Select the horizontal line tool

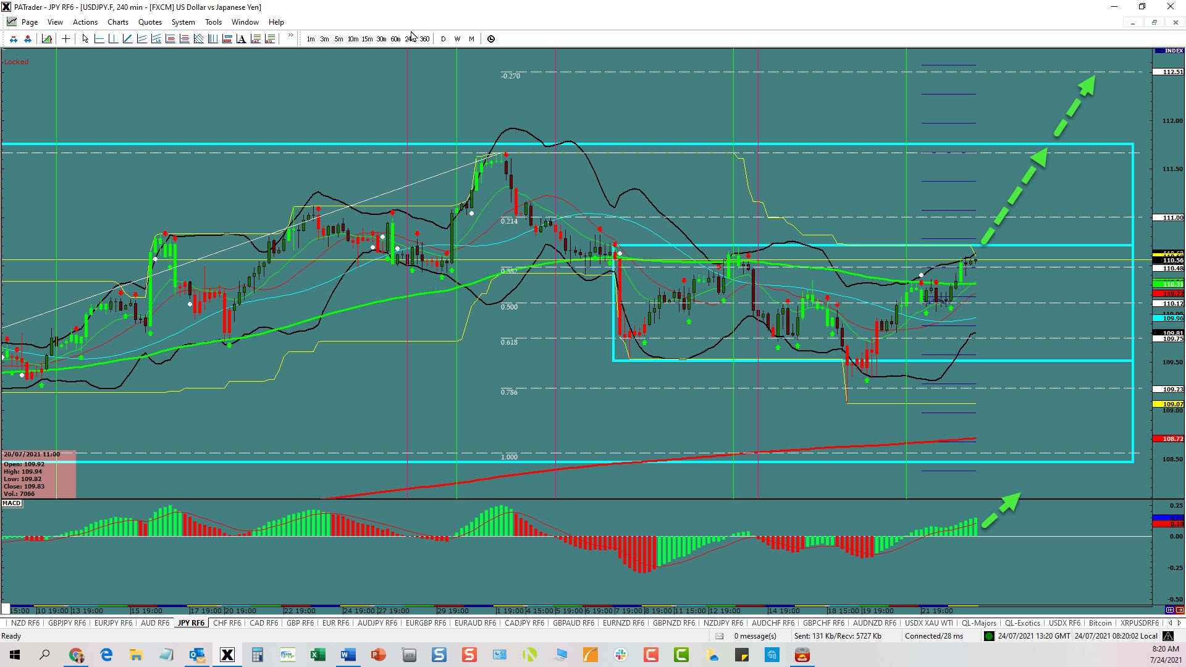click(x=99, y=39)
